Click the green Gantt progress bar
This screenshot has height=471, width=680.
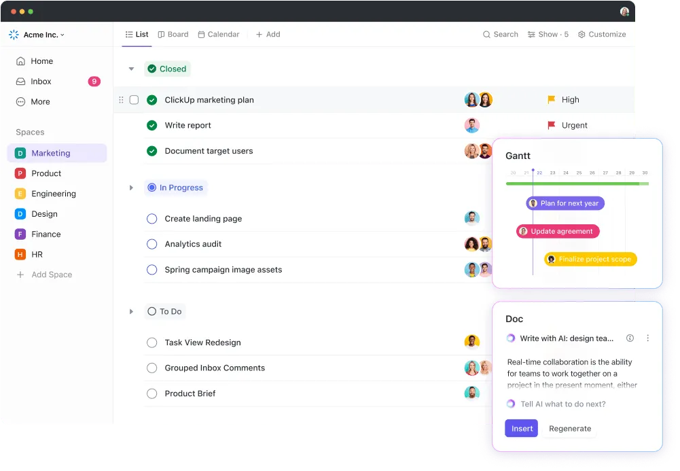pyautogui.click(x=577, y=184)
